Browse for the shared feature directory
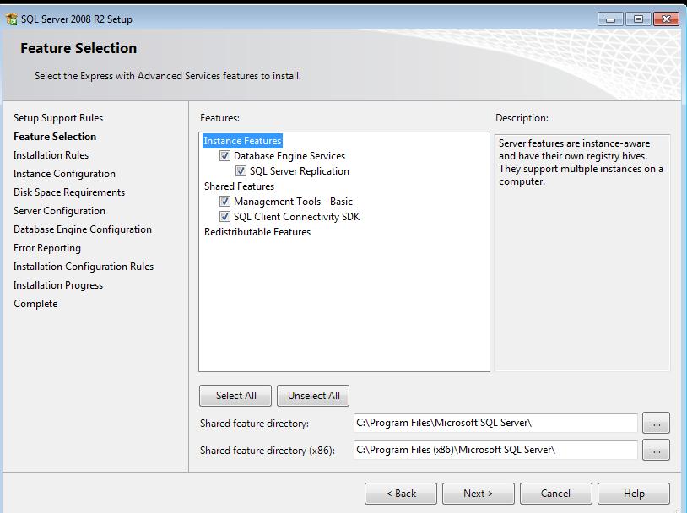 (x=657, y=424)
